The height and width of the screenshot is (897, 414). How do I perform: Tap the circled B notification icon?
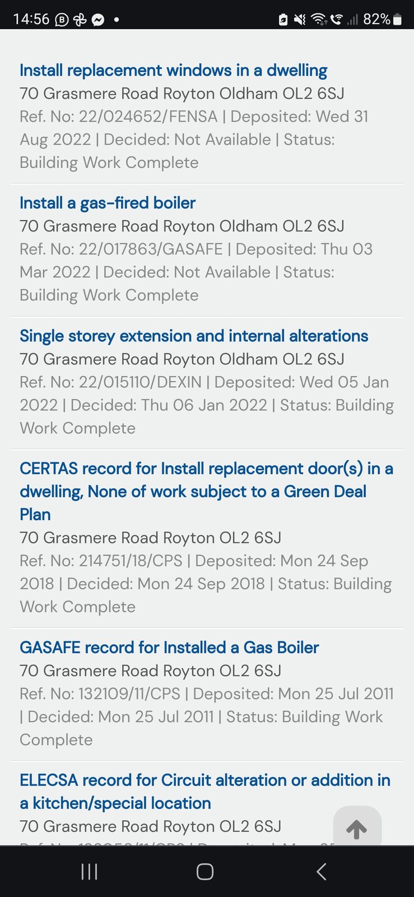click(x=62, y=20)
